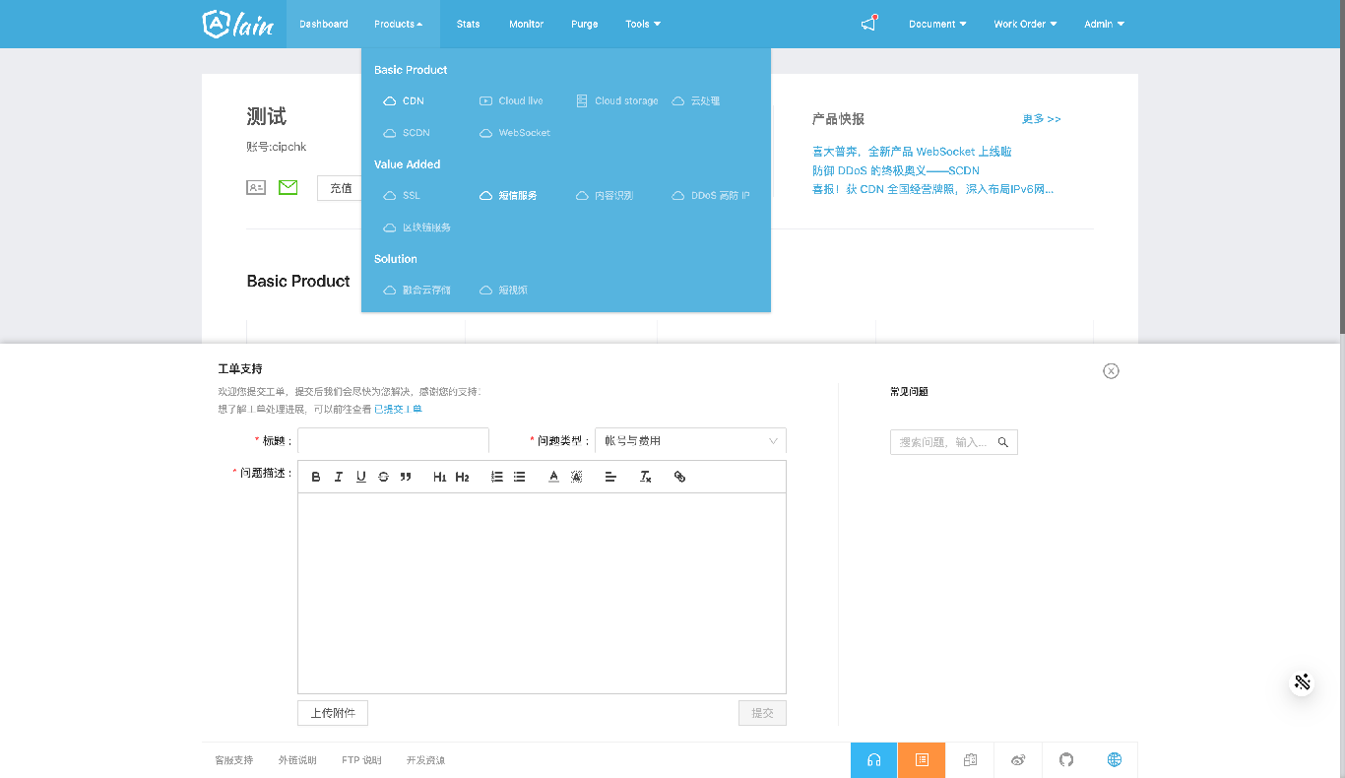The height and width of the screenshot is (778, 1345).
Task: Apply strikethrough in the editor toolbar
Action: [383, 477]
